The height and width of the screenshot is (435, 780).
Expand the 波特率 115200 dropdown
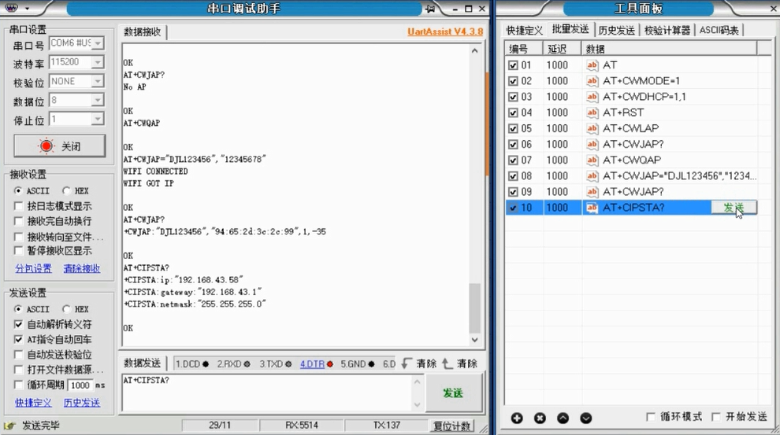click(98, 62)
